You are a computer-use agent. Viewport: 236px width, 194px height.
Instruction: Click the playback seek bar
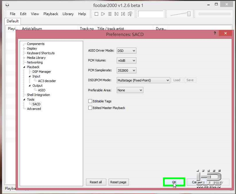pos(214,14)
